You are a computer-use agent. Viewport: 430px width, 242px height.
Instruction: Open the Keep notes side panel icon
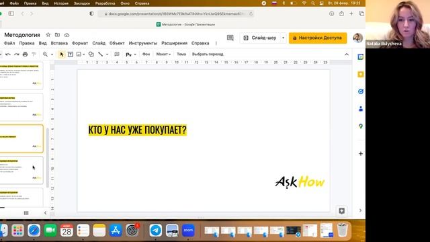click(361, 75)
